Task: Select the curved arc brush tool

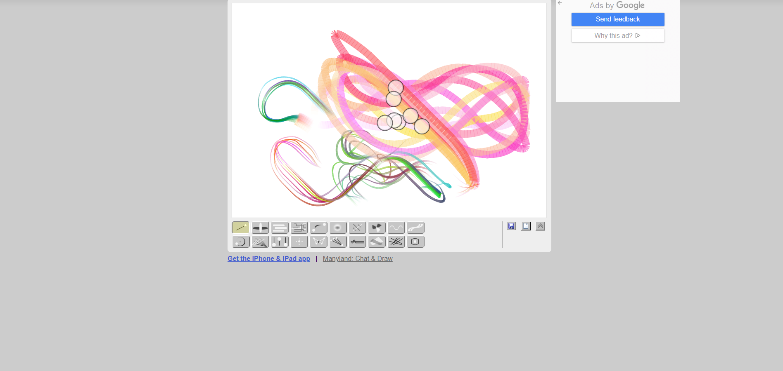Action: coord(318,228)
